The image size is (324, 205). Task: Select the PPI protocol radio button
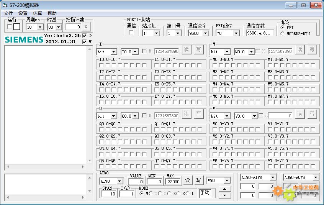pyautogui.click(x=283, y=28)
